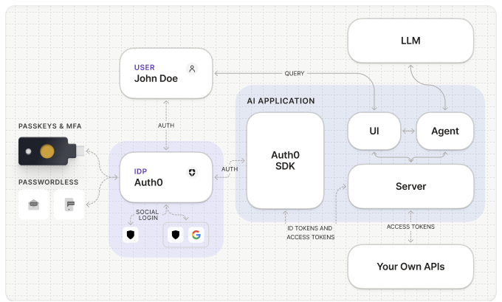Click the Server box

(x=410, y=186)
